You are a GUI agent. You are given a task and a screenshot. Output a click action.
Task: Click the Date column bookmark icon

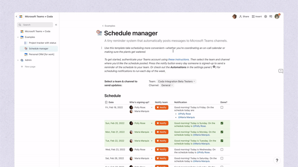pyautogui.click(x=106, y=102)
